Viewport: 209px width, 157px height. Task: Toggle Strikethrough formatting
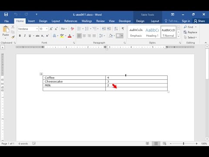(x=37, y=36)
